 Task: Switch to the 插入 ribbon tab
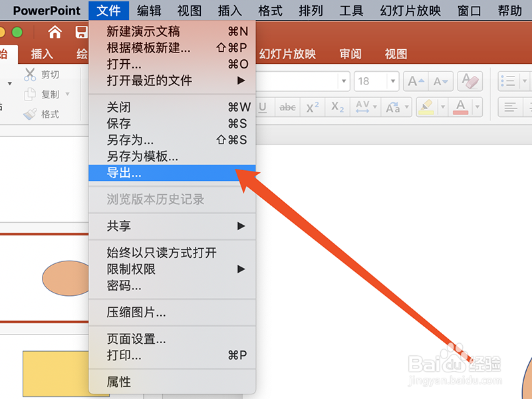42,55
